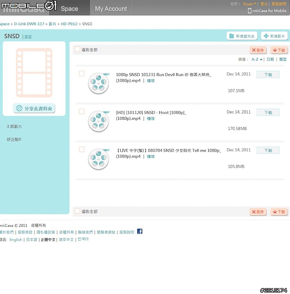Image resolution: width=290 pixels, height=294 pixels.
Task: Open 隱私權政策 privacy policy link
Action: coord(46,232)
